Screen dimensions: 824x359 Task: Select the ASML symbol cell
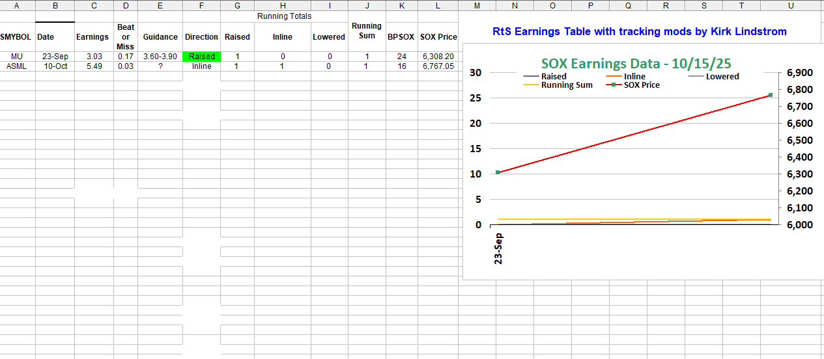[17, 66]
